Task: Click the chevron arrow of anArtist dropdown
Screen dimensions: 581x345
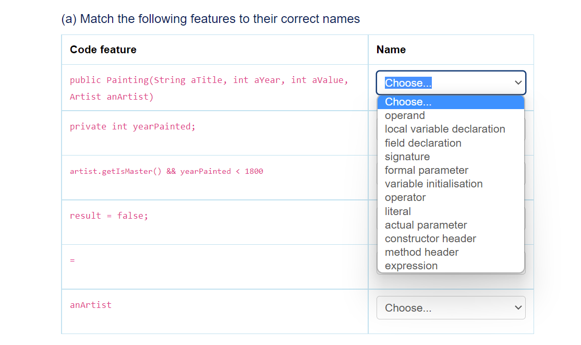Action: (518, 308)
